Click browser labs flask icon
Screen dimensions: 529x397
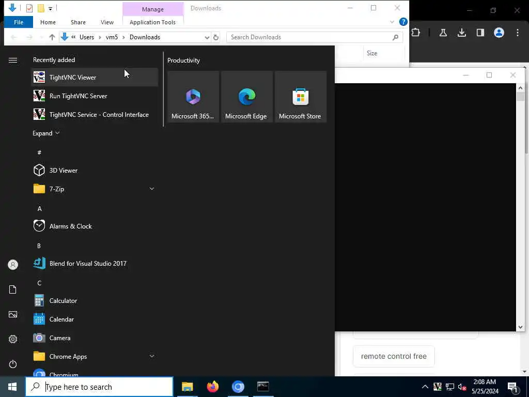coord(443,33)
